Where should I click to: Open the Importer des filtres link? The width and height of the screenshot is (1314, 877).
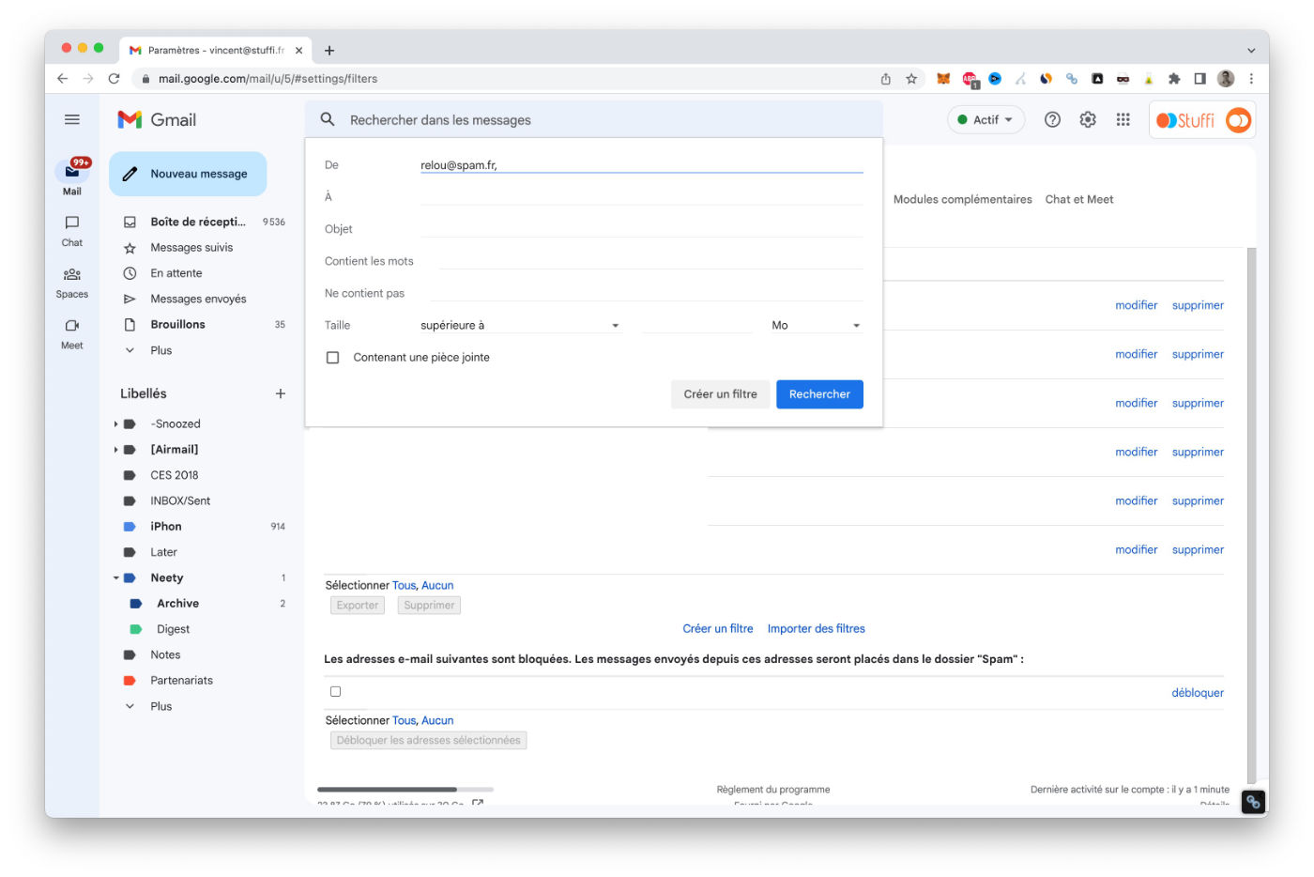pyautogui.click(x=816, y=628)
